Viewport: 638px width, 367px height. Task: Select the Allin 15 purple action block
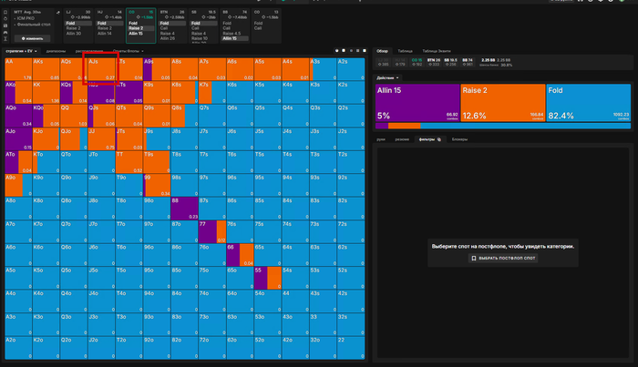click(417, 103)
